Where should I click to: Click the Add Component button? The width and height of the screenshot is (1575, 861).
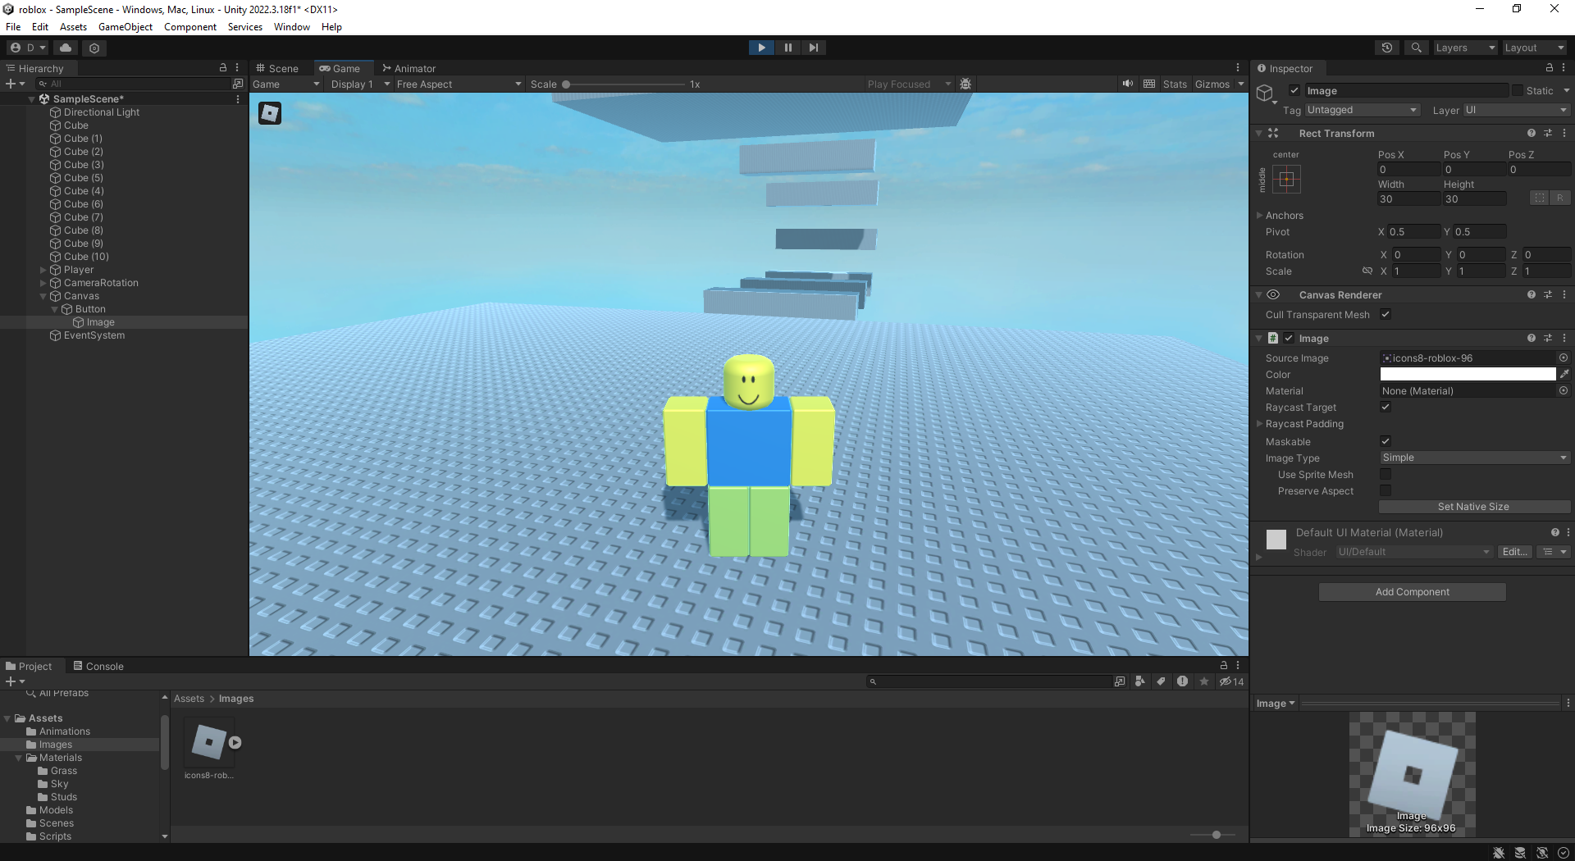click(1412, 592)
